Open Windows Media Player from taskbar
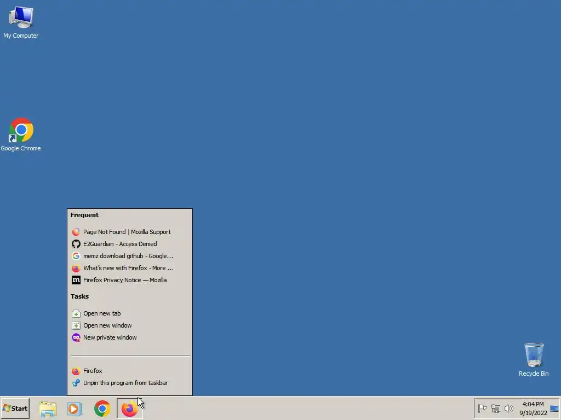 (75, 409)
